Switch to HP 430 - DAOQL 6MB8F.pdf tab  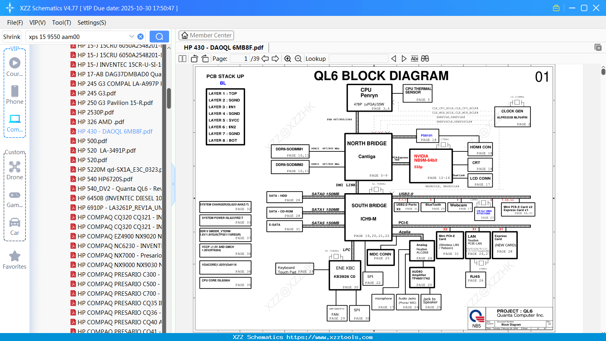224,48
